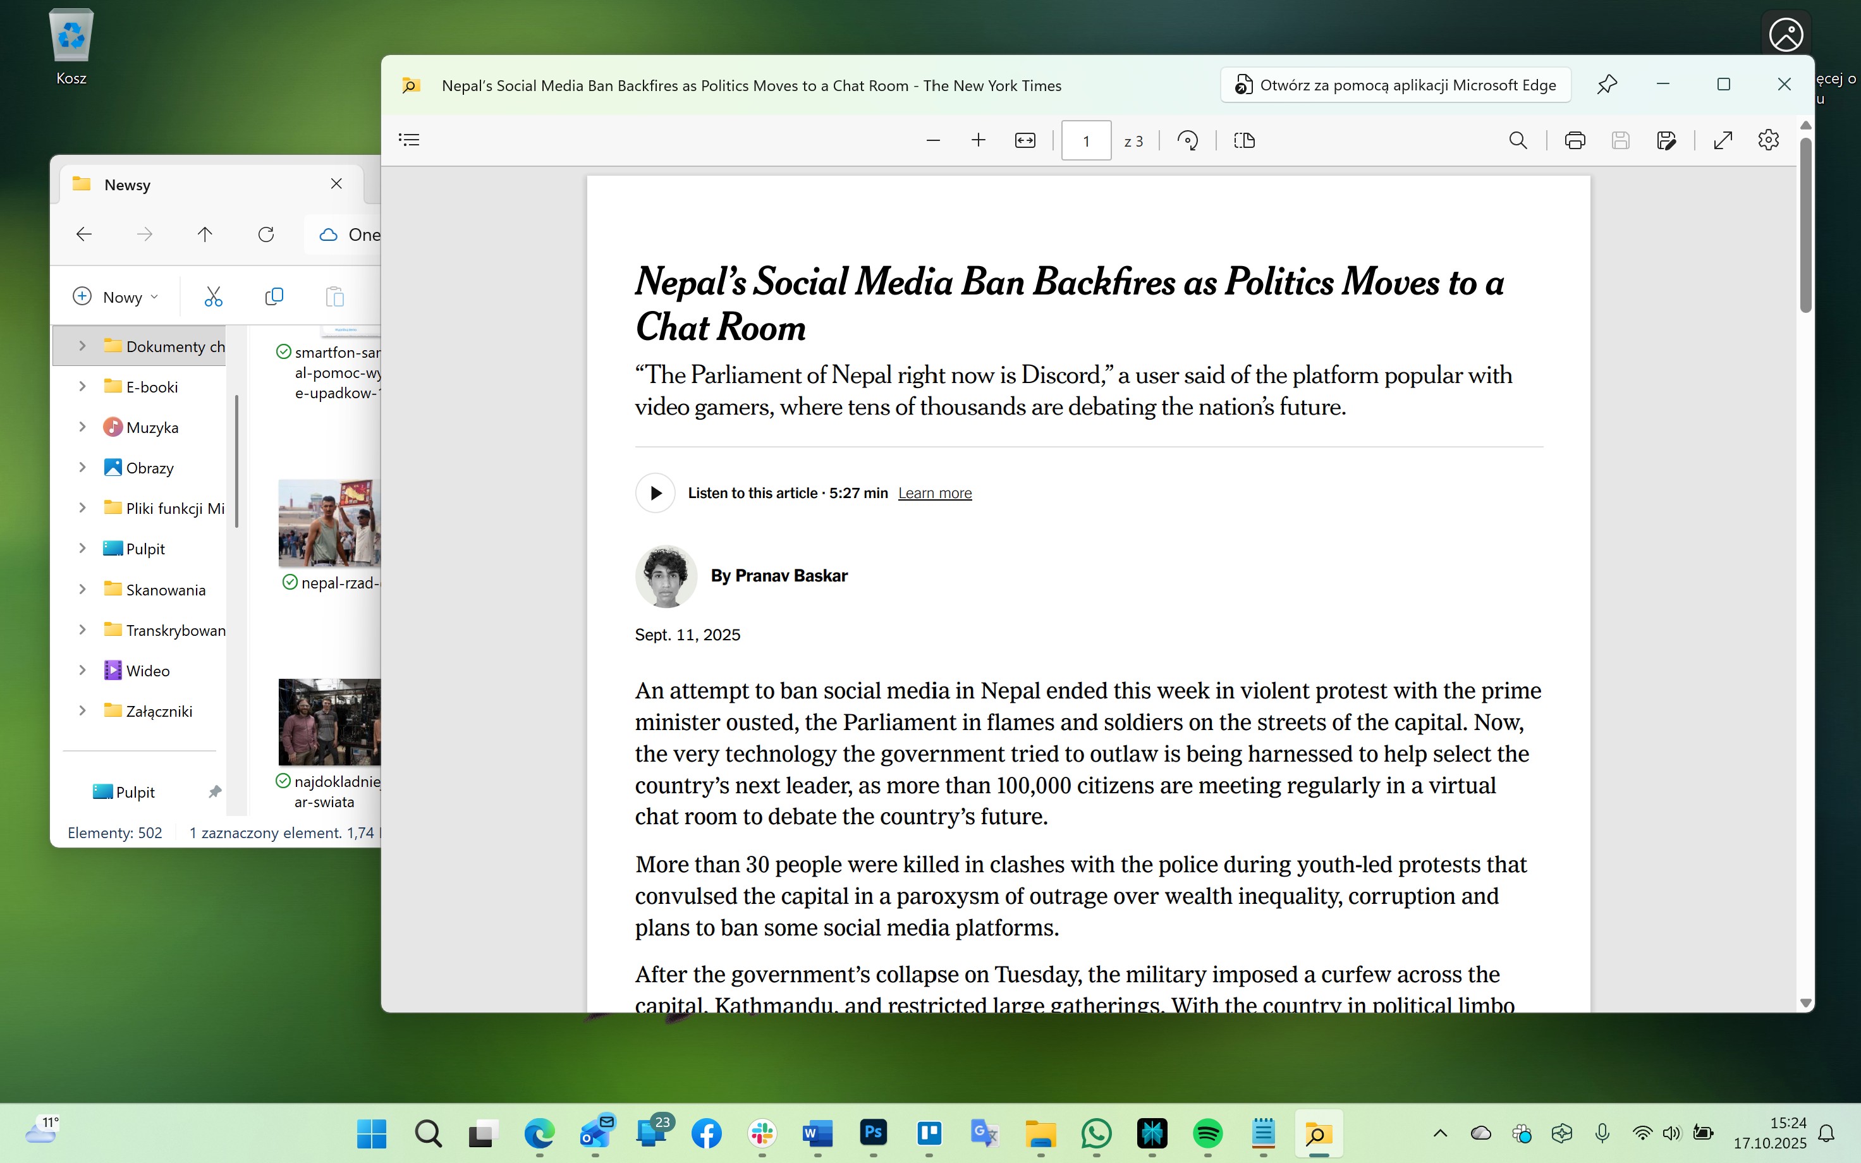The height and width of the screenshot is (1163, 1861).
Task: Toggle the page view layout icon
Action: click(1243, 140)
